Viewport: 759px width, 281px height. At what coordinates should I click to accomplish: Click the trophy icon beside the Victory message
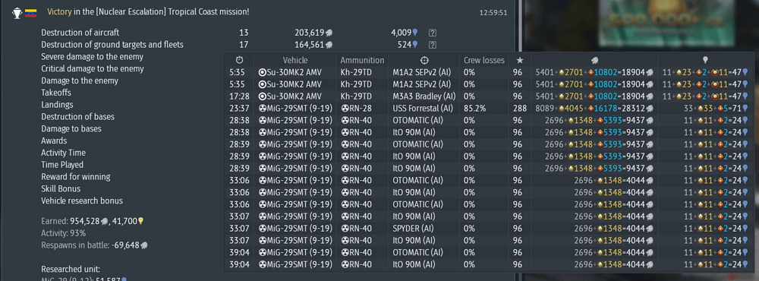(x=17, y=13)
